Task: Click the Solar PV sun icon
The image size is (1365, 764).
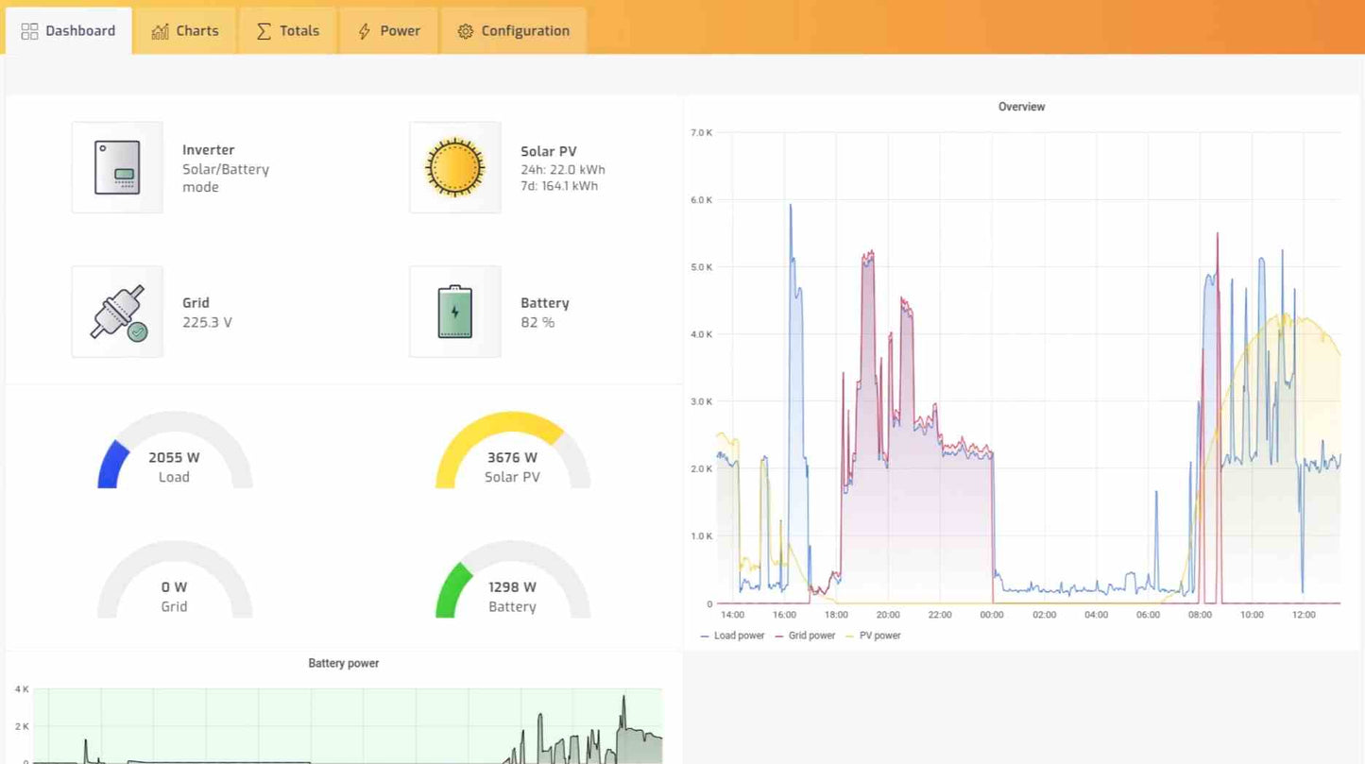Action: coord(454,168)
